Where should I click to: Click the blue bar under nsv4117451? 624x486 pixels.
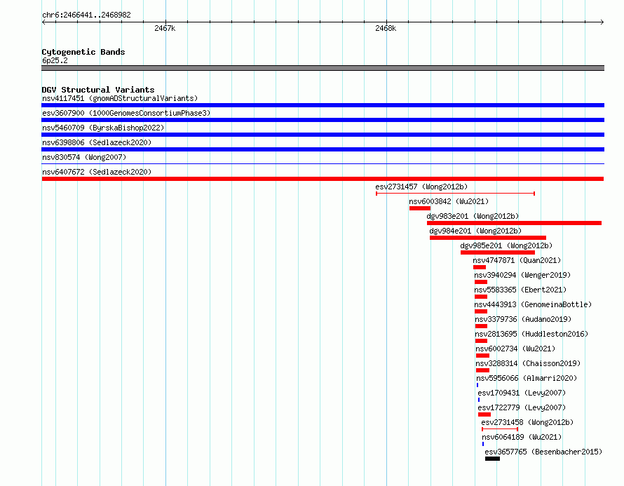coord(323,105)
